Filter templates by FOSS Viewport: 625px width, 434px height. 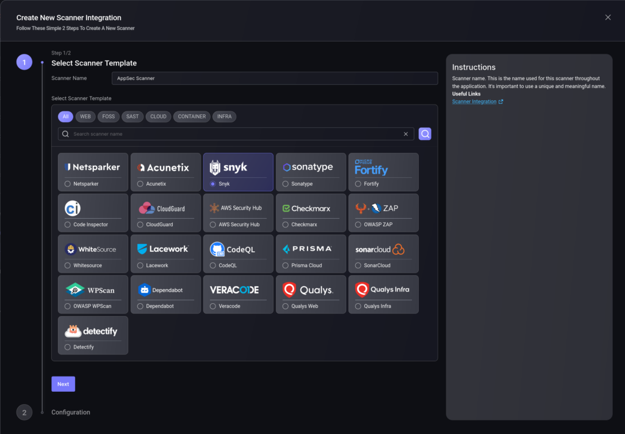click(x=109, y=117)
